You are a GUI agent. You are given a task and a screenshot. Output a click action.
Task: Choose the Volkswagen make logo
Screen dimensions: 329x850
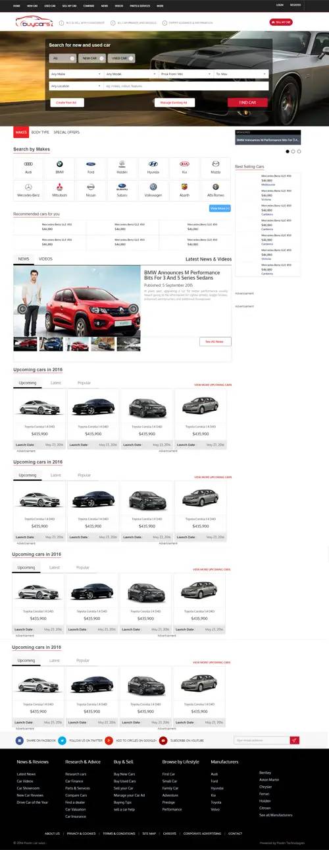[153, 187]
